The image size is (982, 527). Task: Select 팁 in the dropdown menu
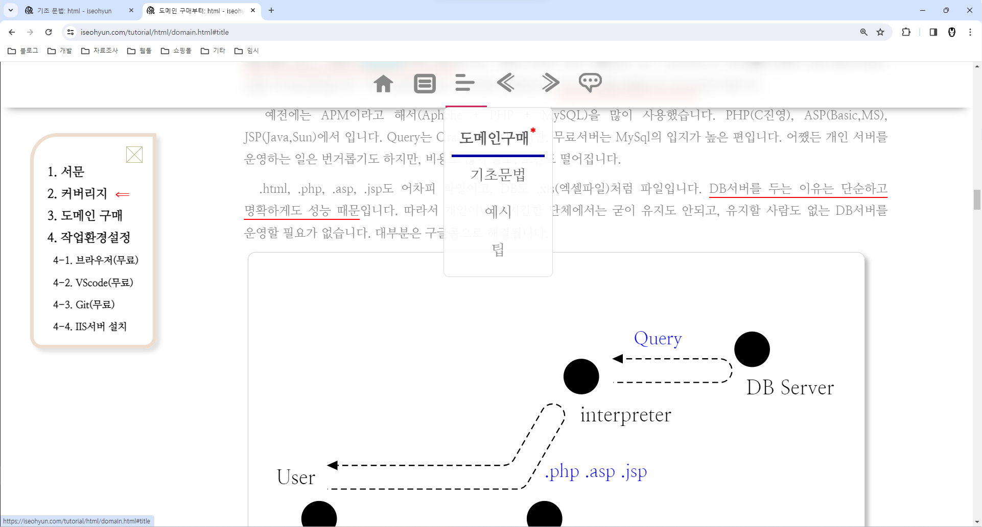(498, 249)
